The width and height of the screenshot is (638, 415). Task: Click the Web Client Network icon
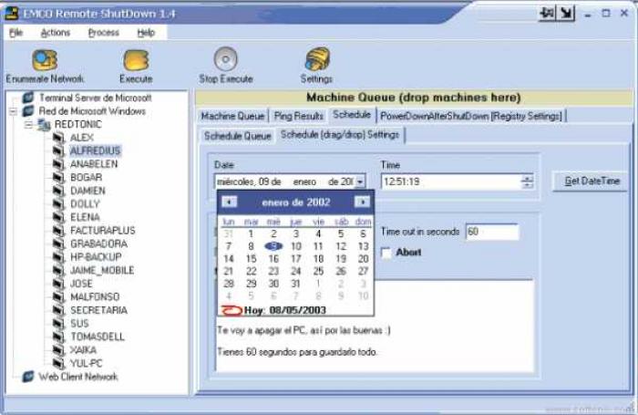pos(28,377)
